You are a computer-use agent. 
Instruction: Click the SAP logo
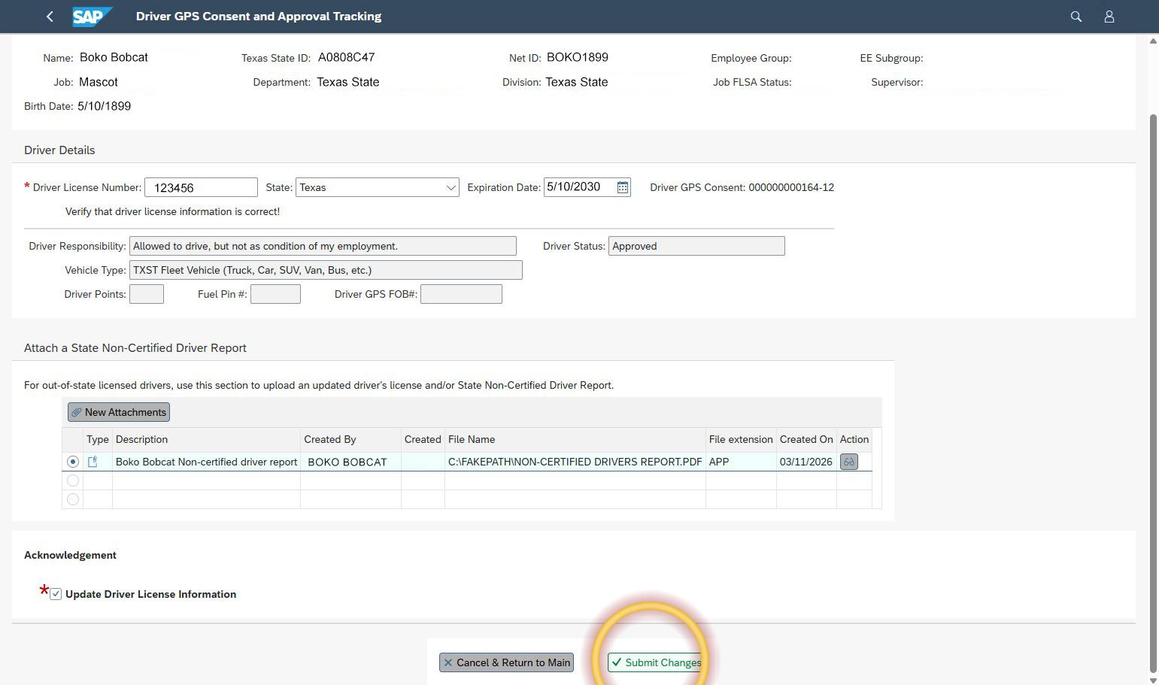92,16
